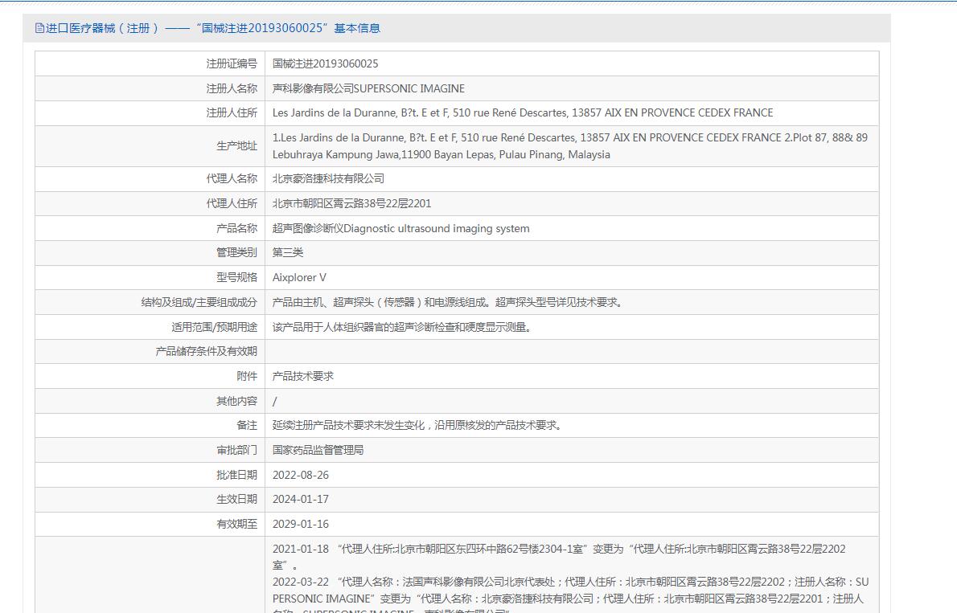Click the label 适用范围/预期用途
This screenshot has height=613, width=957.
point(214,328)
